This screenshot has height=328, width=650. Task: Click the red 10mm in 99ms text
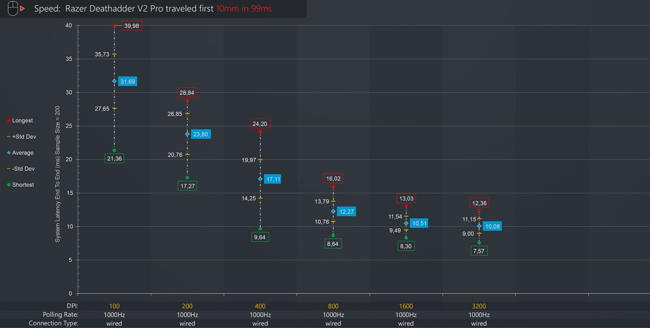pos(244,8)
